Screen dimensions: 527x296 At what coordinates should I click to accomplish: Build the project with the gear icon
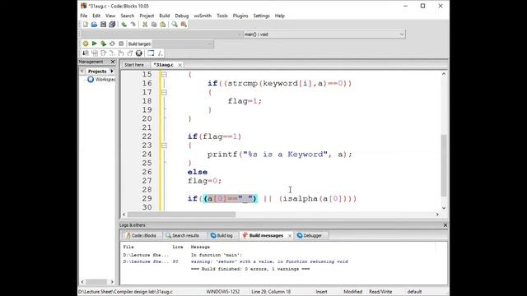86,44
